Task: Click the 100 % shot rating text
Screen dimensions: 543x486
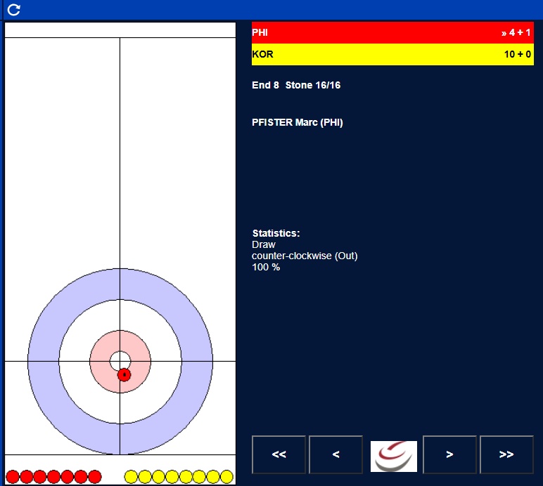Action: pyautogui.click(x=266, y=267)
